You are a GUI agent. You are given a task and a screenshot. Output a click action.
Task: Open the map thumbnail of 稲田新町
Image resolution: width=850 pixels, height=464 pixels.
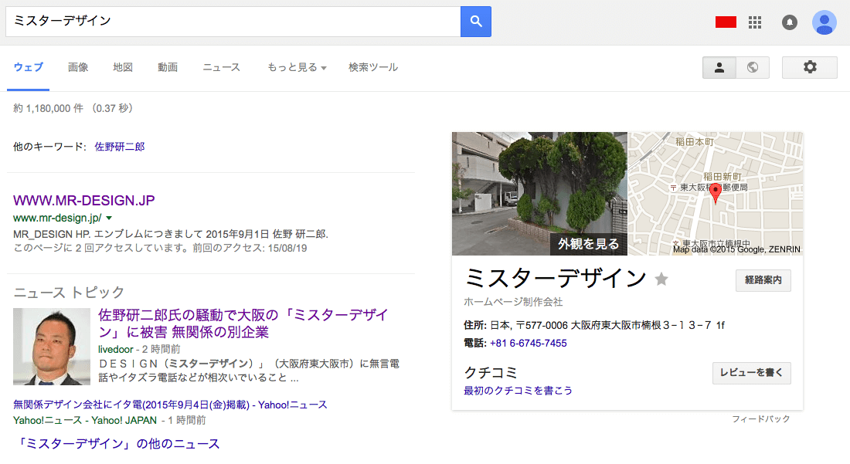716,194
